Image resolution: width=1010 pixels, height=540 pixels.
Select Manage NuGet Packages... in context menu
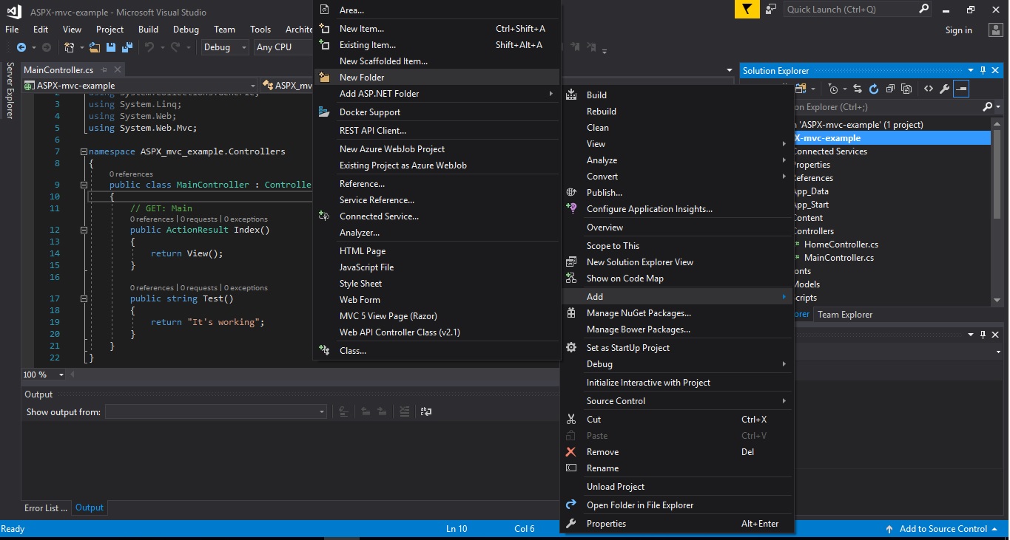(x=677, y=313)
